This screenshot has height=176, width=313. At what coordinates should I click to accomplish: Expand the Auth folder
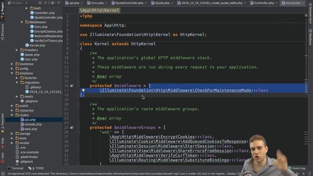[26, 8]
